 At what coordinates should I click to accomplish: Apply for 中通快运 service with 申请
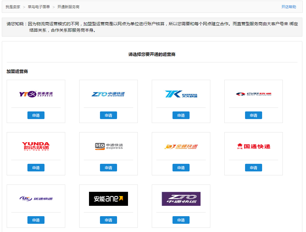coord(181,220)
